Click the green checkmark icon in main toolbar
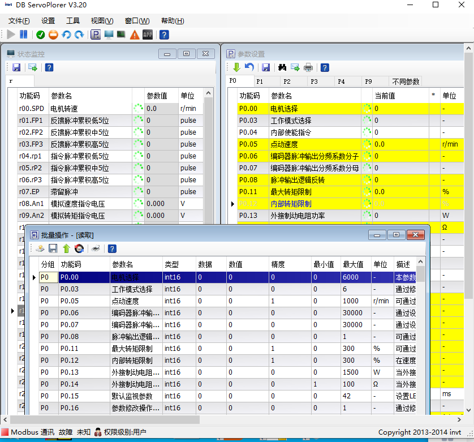Screen dimensions: 474x442 click(41, 35)
